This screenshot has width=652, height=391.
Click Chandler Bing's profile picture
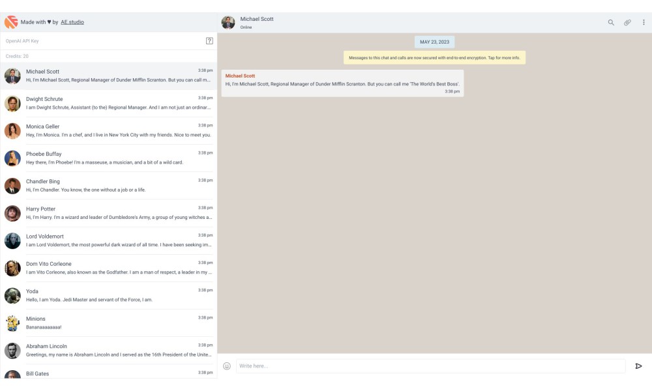pyautogui.click(x=12, y=186)
